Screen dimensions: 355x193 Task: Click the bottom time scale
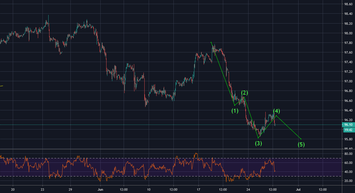pos(175,189)
